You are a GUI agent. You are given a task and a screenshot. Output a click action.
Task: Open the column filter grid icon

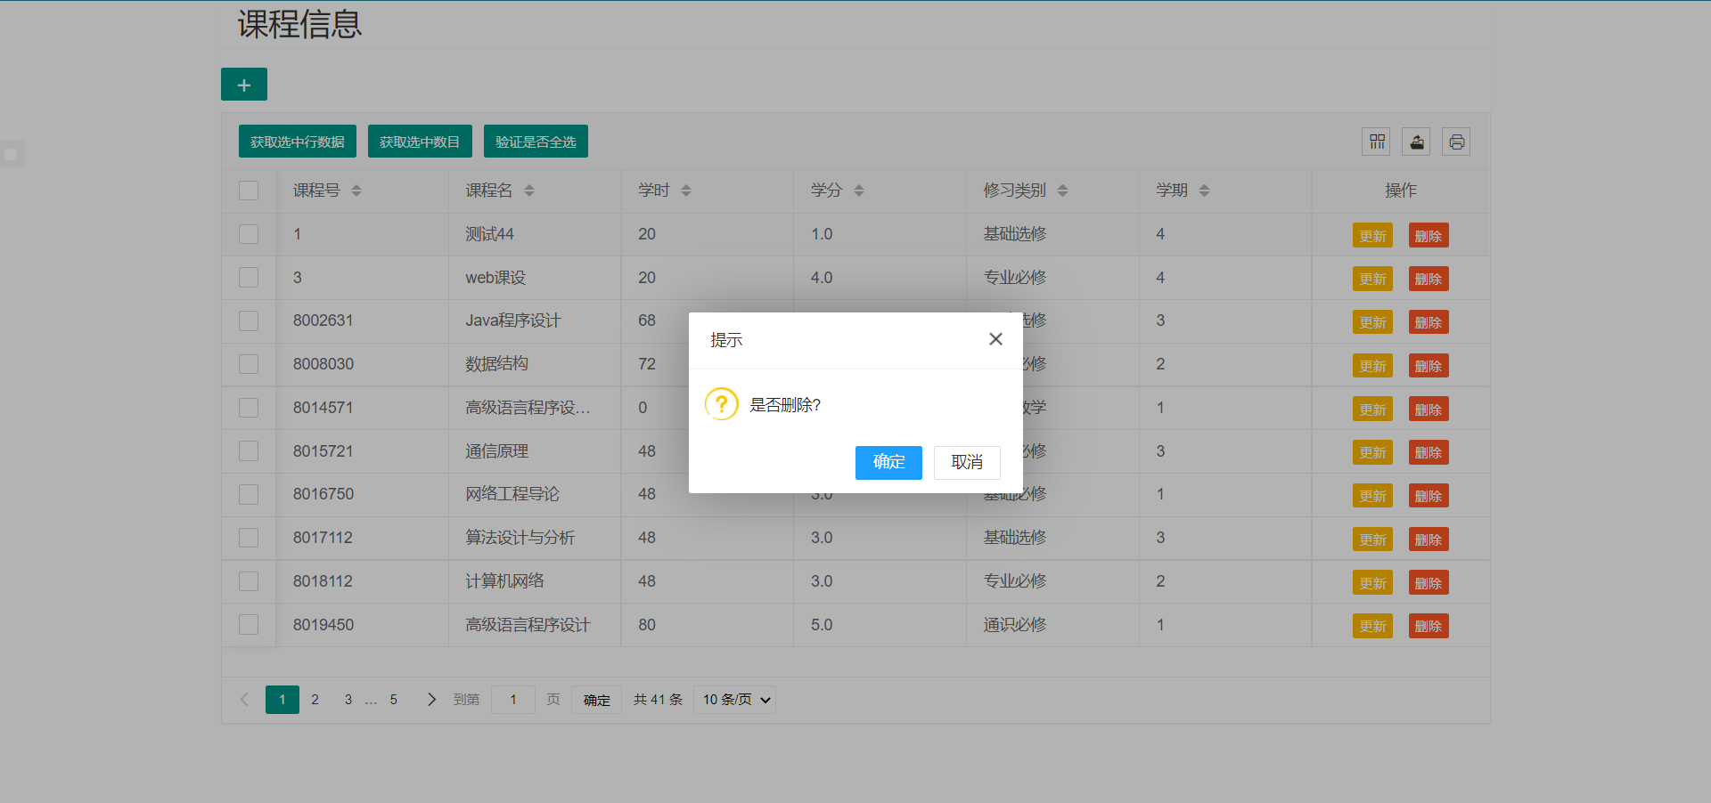(1377, 142)
